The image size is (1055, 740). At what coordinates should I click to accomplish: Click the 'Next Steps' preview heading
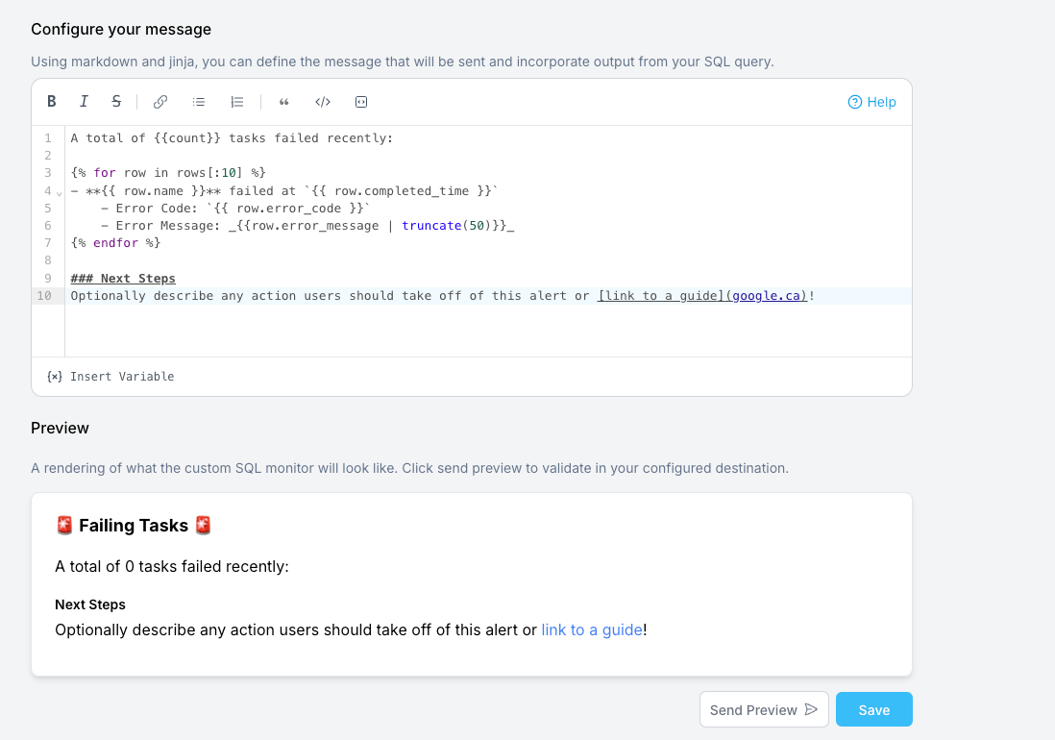[x=90, y=604]
